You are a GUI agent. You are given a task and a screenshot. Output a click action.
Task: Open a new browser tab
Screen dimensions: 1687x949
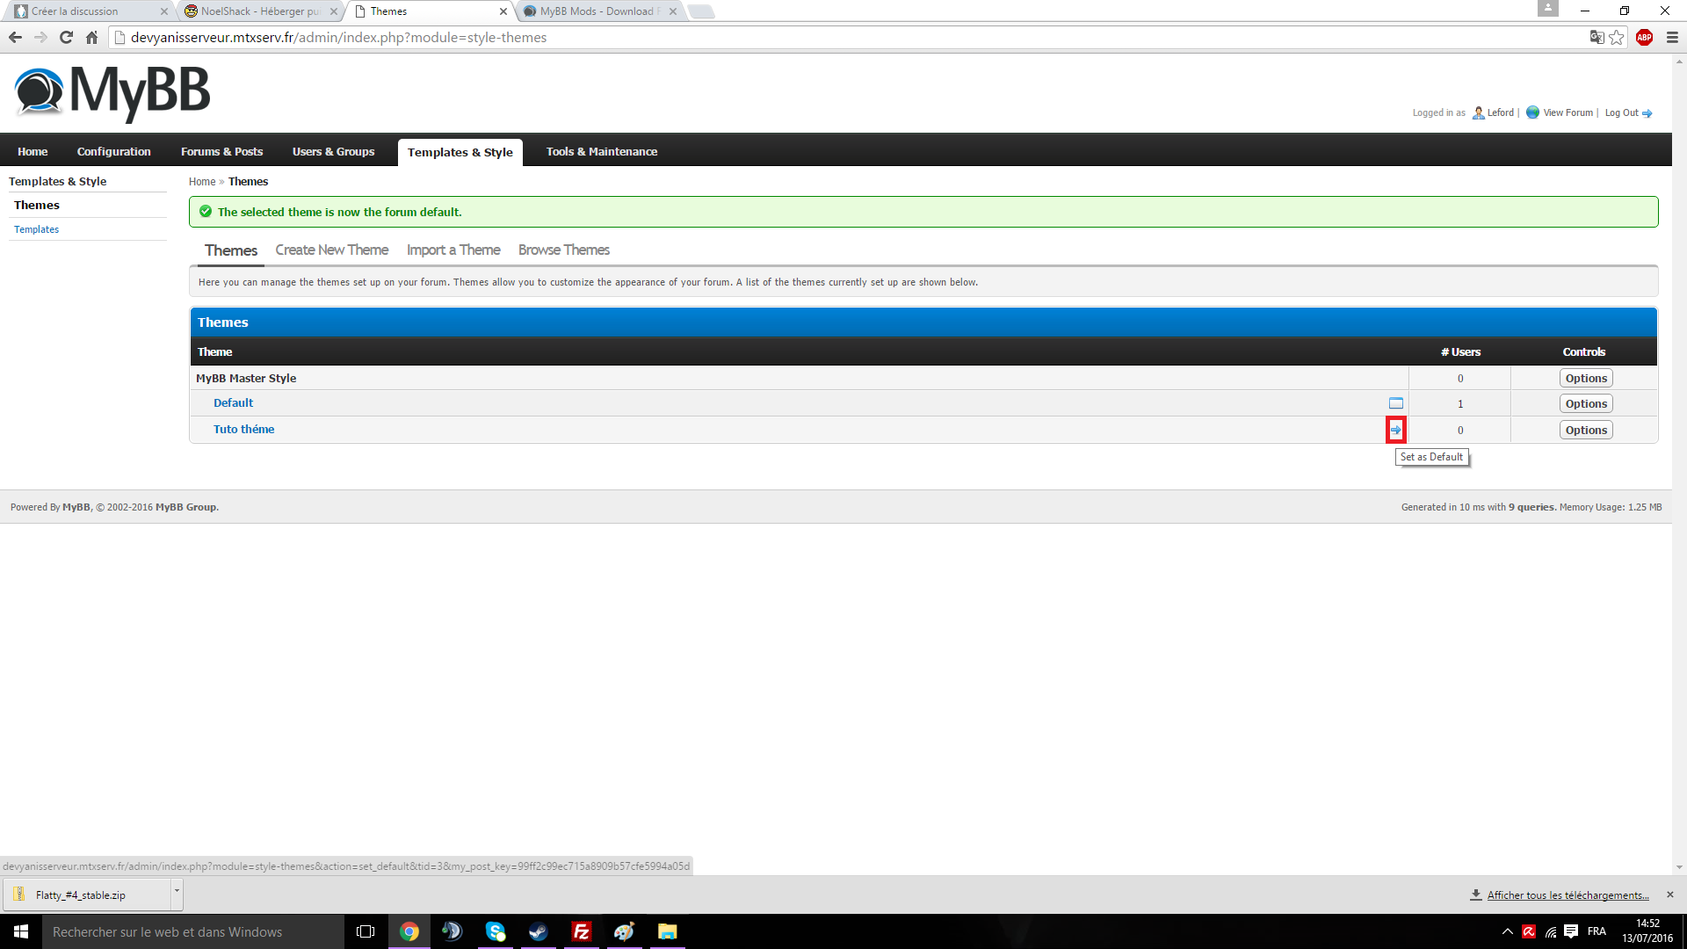pyautogui.click(x=701, y=11)
